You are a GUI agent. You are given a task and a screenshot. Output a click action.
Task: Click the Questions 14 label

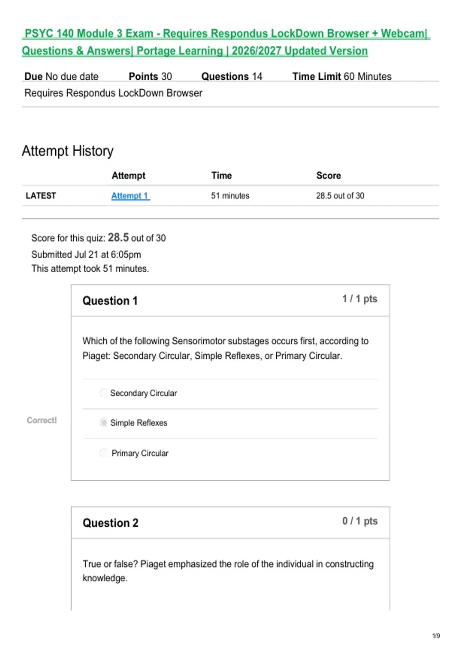(232, 76)
